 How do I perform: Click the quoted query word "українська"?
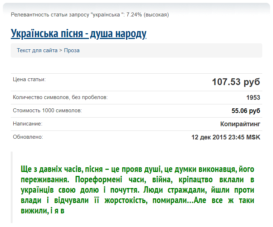point(106,15)
